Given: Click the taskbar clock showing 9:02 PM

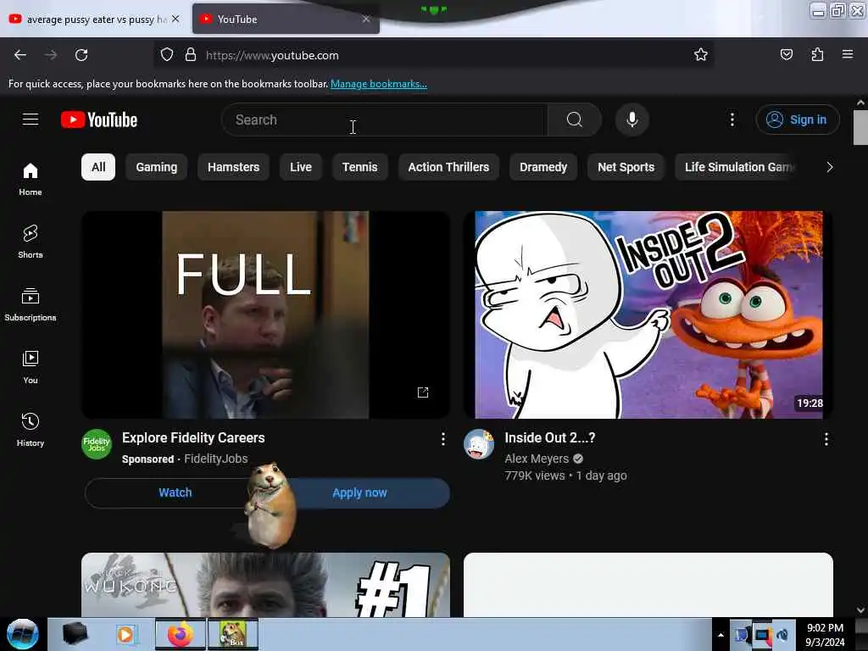Looking at the screenshot, I should point(825,635).
